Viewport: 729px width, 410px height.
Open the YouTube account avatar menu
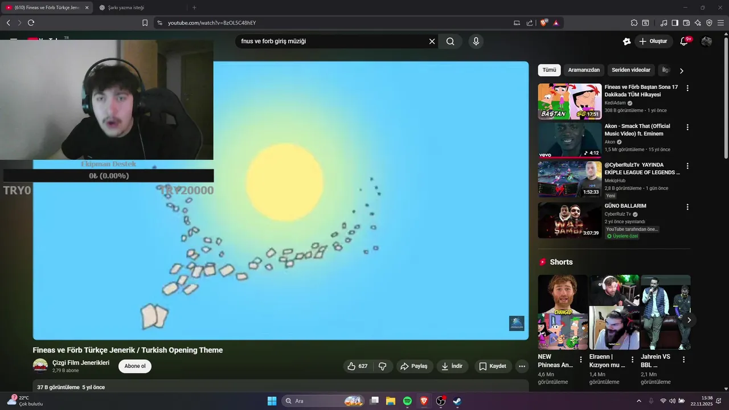point(706,41)
